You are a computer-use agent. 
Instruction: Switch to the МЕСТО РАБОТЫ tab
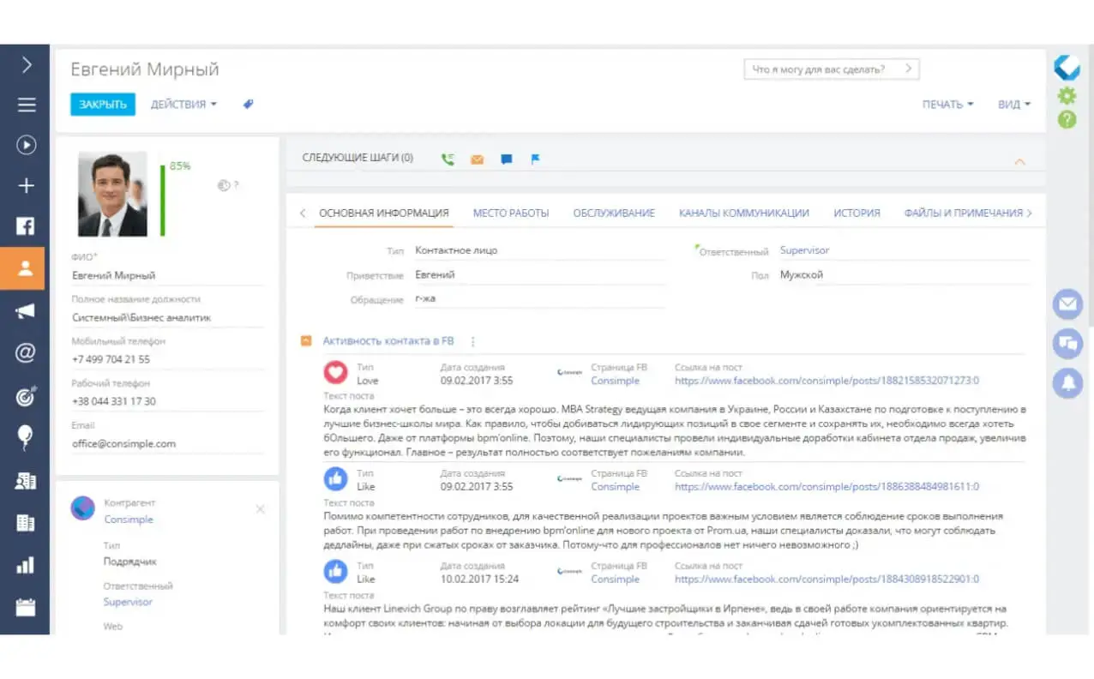[x=510, y=213]
